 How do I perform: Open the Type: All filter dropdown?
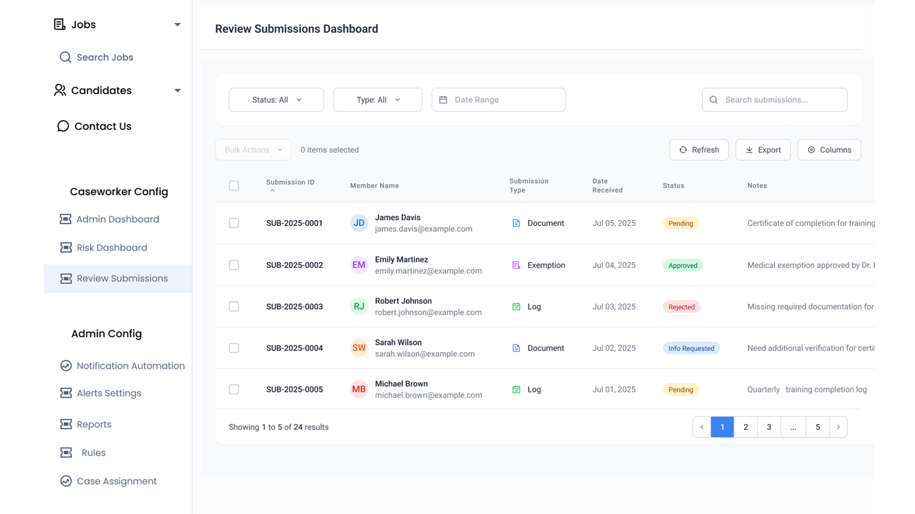377,99
